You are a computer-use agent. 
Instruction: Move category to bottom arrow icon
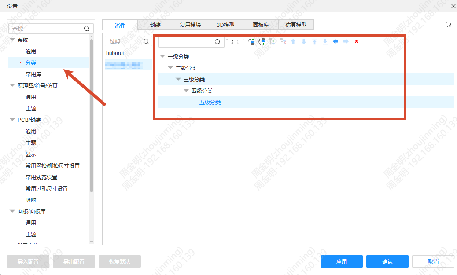coord(325,42)
